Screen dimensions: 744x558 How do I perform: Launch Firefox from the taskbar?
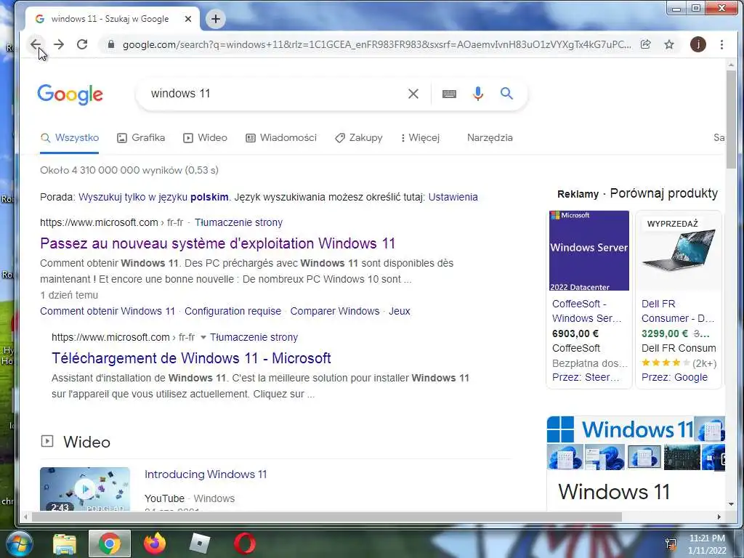(x=155, y=543)
